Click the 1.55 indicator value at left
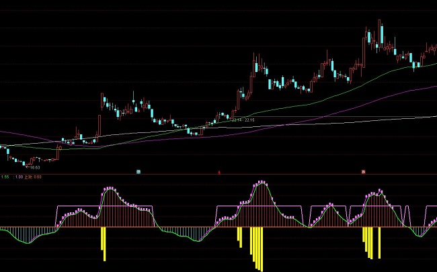Viewport: 437px width, 272px height. point(5,177)
